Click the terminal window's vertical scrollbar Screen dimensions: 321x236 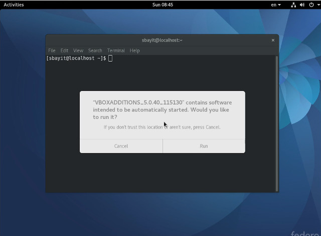tap(277, 123)
